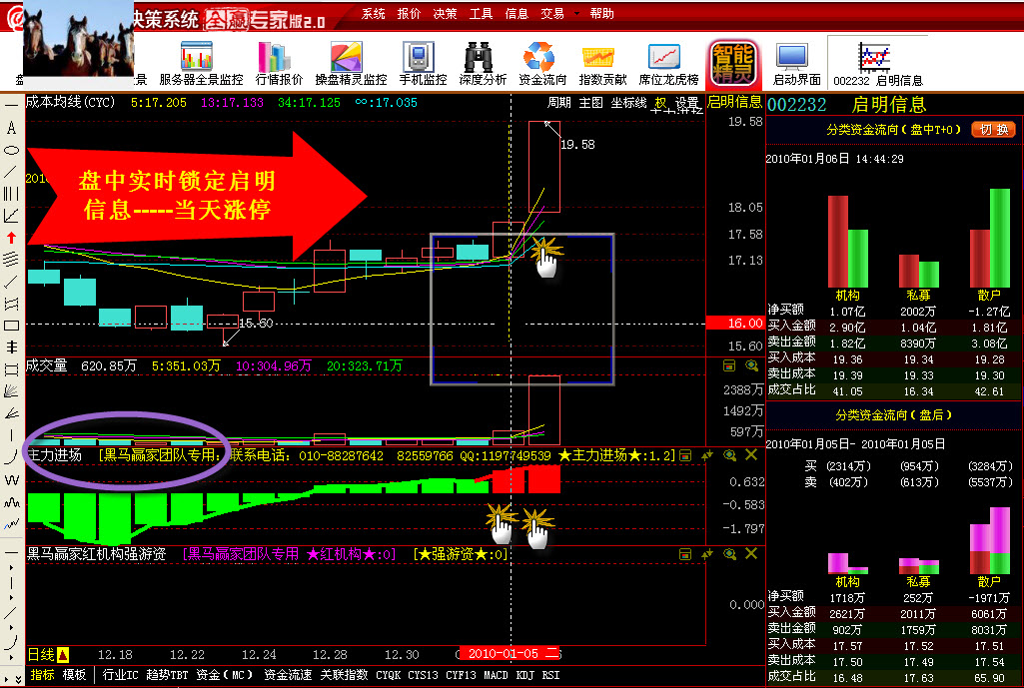Click the 启明信息 label above price axis
This screenshot has width=1024, height=688.
[734, 102]
